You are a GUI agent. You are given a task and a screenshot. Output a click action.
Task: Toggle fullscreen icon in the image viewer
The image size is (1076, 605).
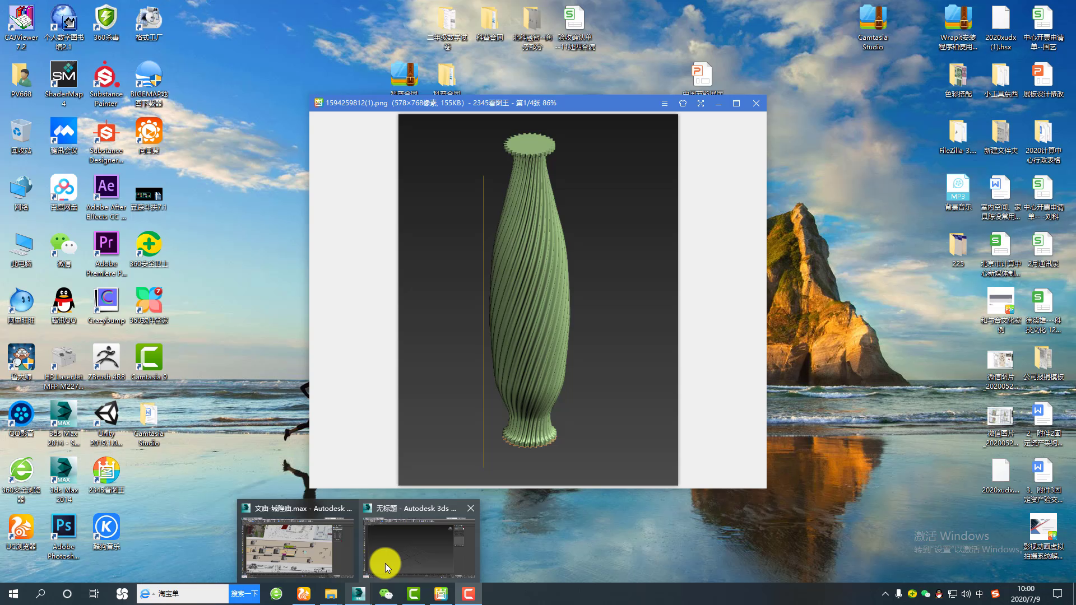(701, 104)
